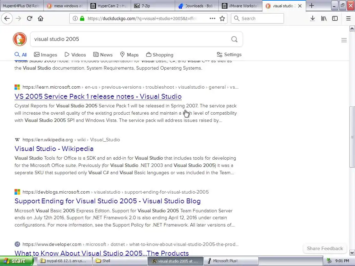Open Visual Studio - Wikipedia result

(x=54, y=149)
